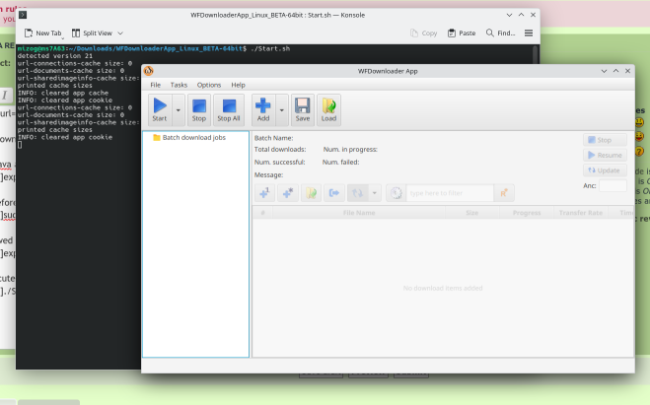The image size is (650, 405).
Task: Click the Add plus toolbar button
Action: (x=263, y=109)
